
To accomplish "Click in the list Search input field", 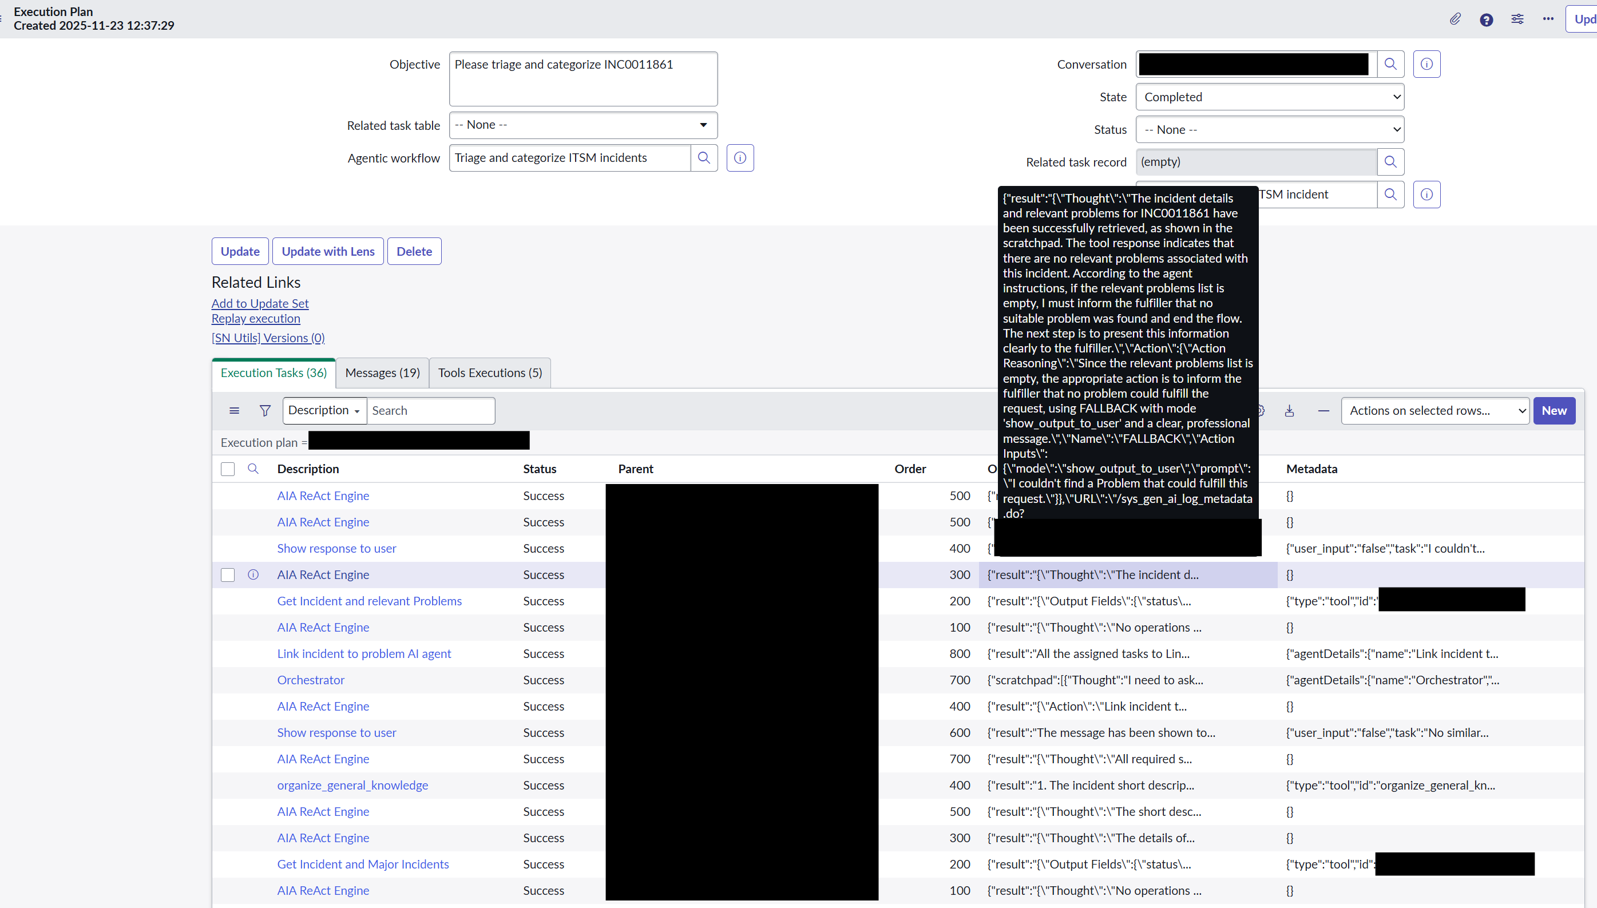I will click(x=430, y=410).
